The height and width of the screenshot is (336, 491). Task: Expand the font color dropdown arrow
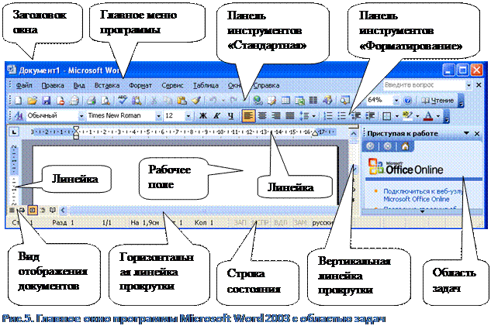click(437, 116)
